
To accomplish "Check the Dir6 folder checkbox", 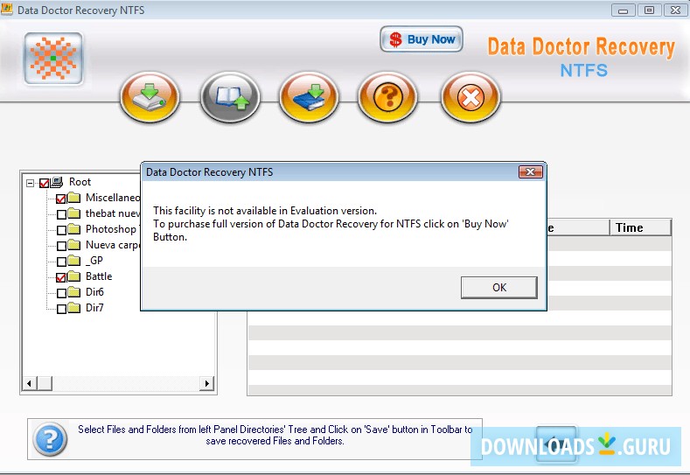I will [x=61, y=293].
